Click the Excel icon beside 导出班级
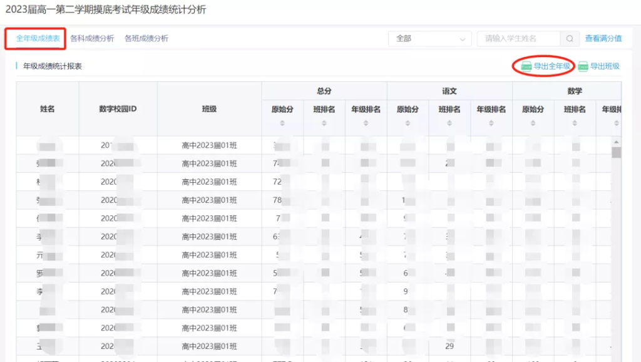Viewport: 641px width, 362px height. point(583,66)
